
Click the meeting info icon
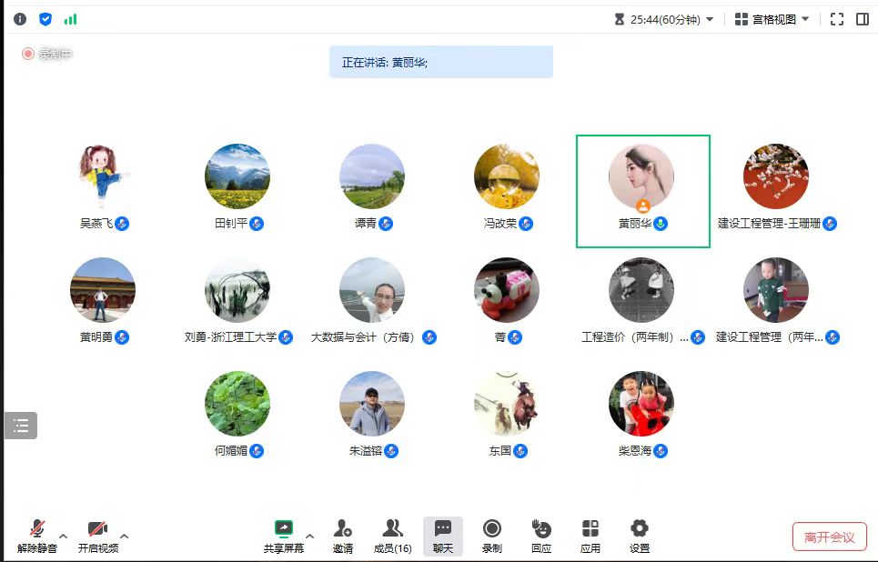click(x=20, y=19)
